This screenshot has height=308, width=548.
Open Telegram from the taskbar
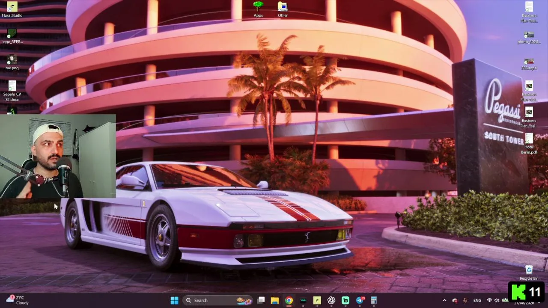(360, 300)
